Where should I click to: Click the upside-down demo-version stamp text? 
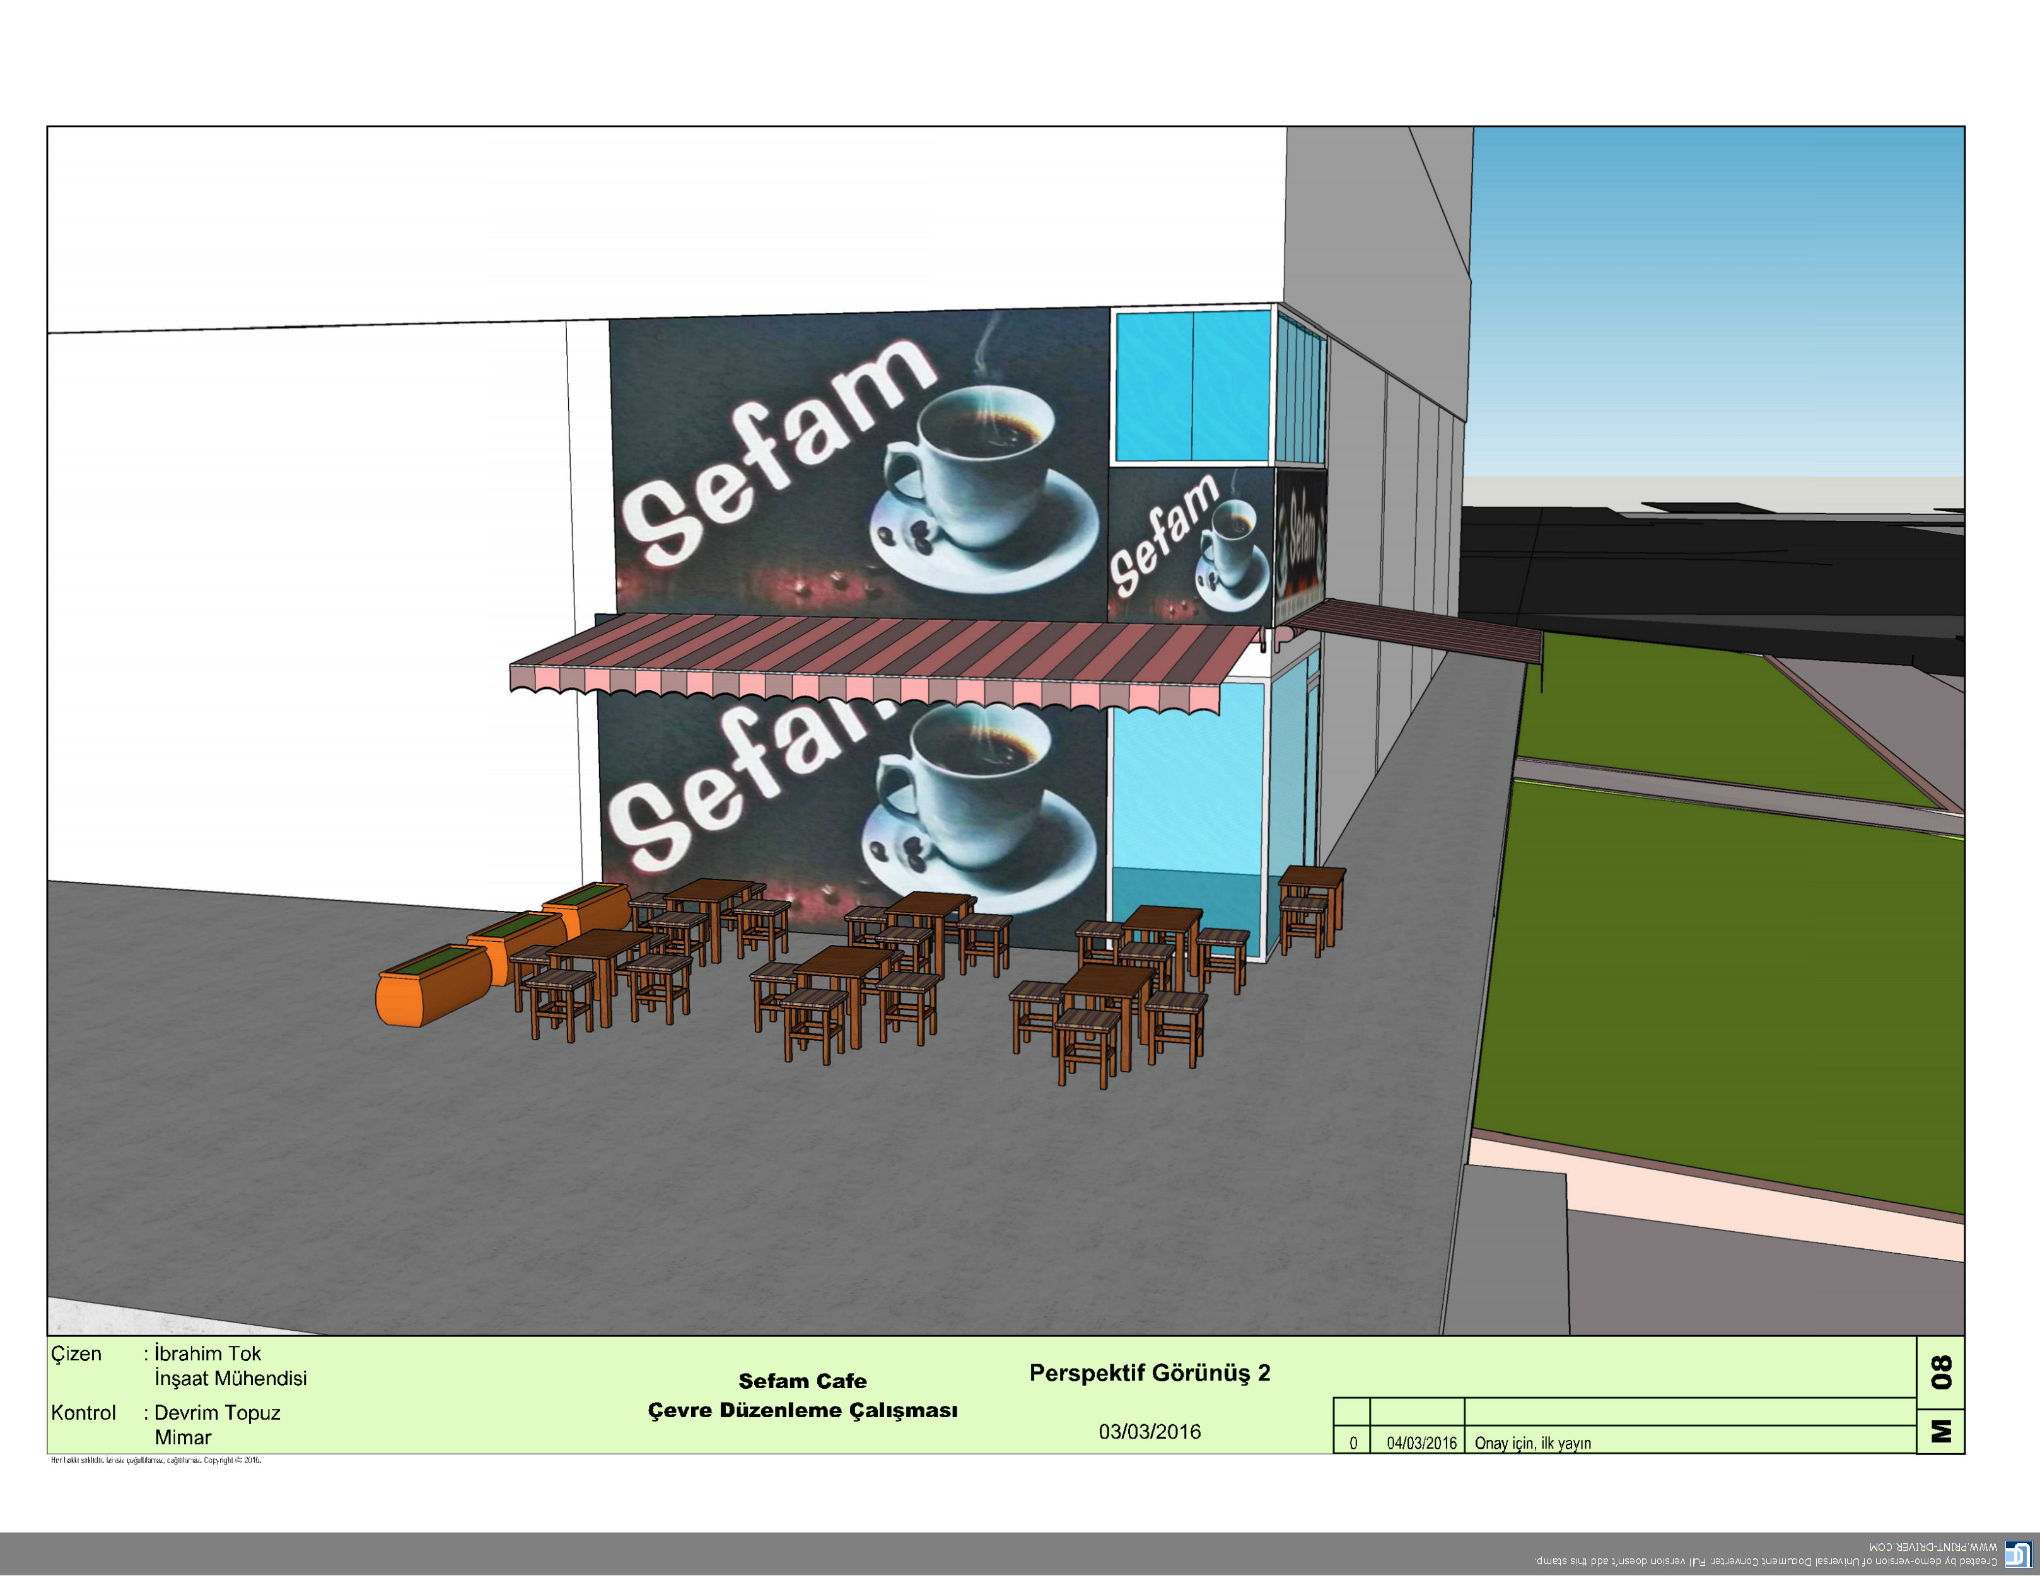click(1766, 1561)
